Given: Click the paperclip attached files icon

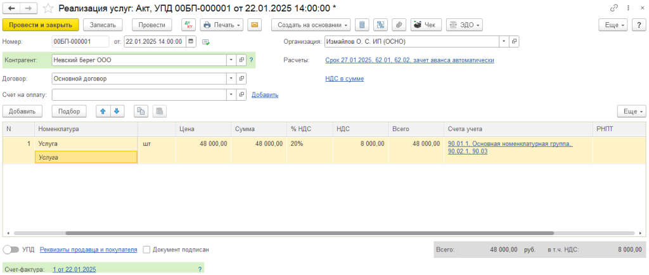Looking at the screenshot, I should pos(399,25).
